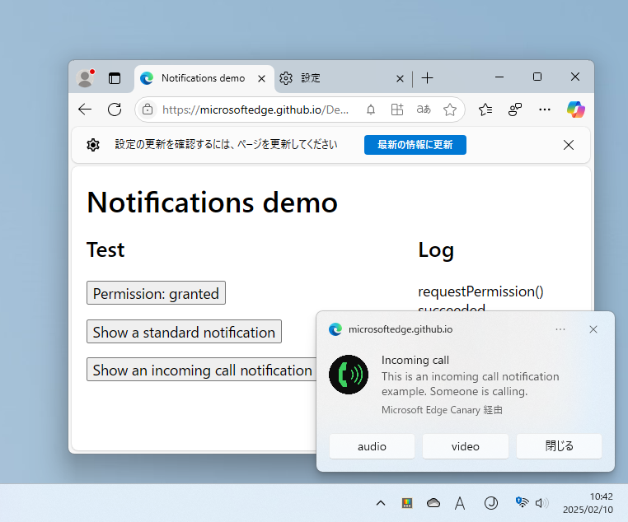Click the 閉じる notification button

point(559,446)
